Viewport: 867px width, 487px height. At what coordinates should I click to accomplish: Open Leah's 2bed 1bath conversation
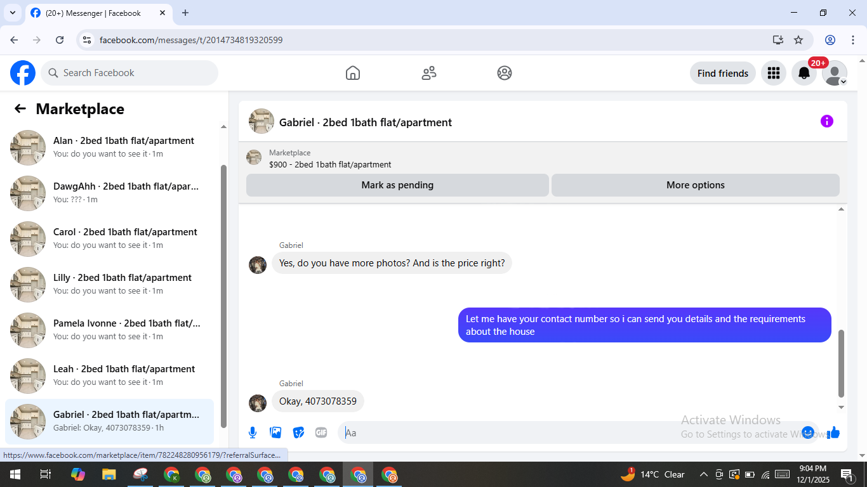click(109, 375)
